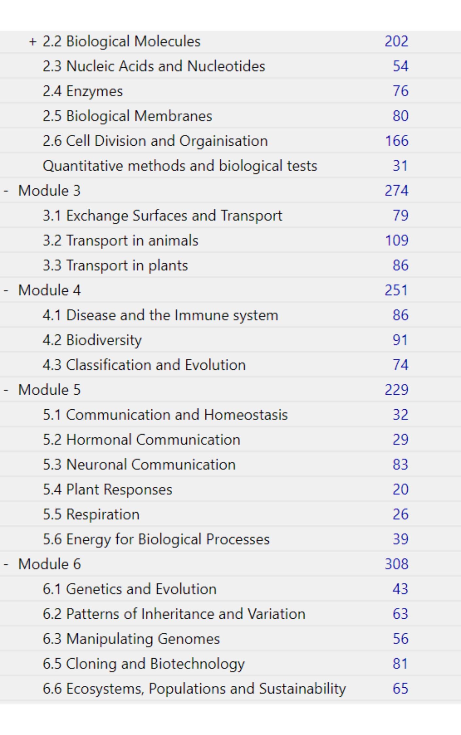The width and height of the screenshot is (461, 735).
Task: Open 5.3 Neuronal Communication deck
Action: coord(139,465)
